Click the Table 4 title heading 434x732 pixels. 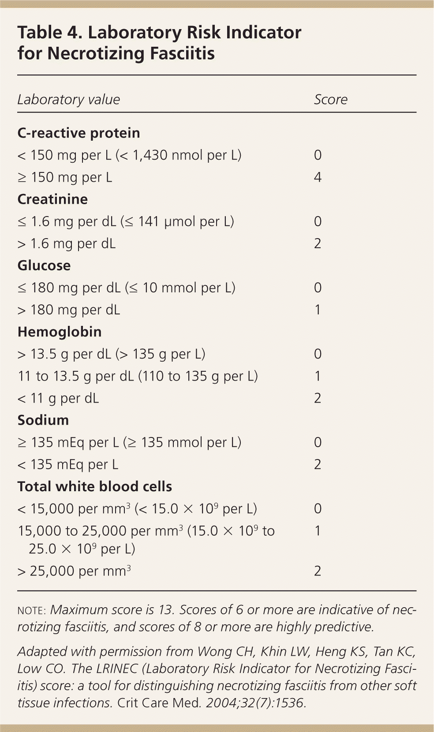(x=159, y=43)
